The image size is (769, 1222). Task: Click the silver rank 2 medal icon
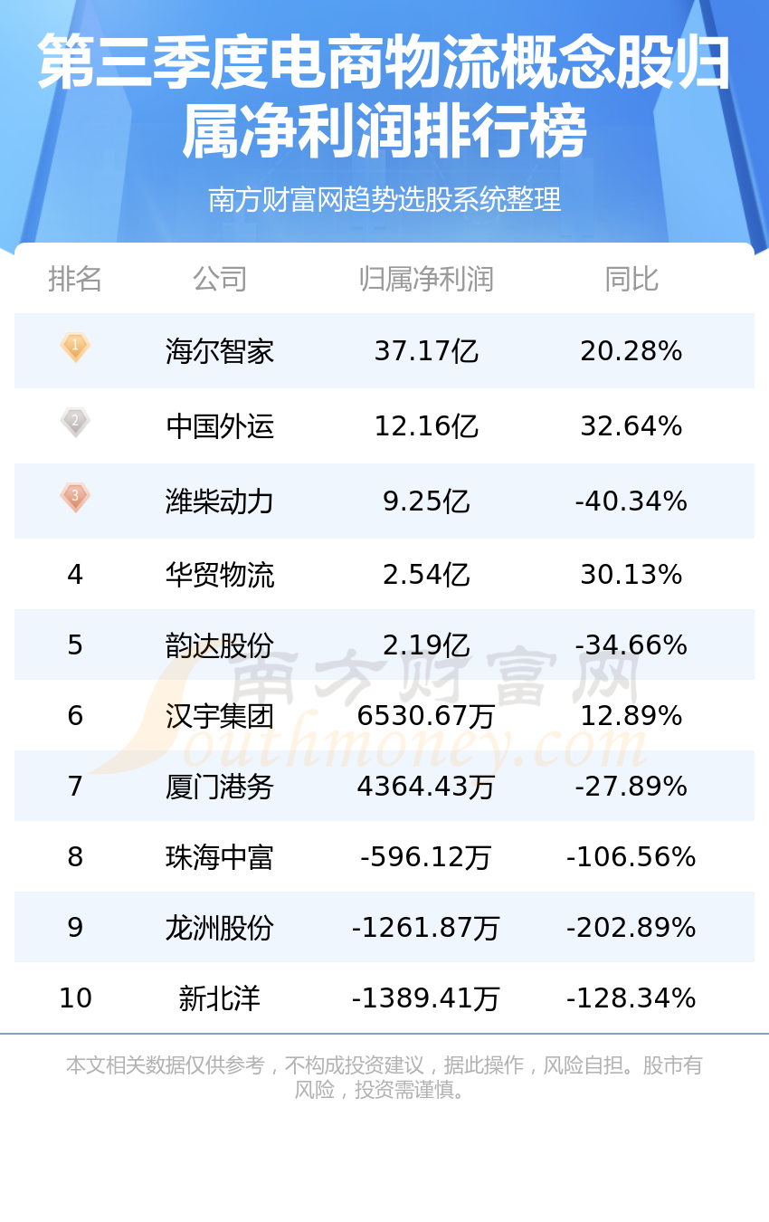[x=75, y=422]
